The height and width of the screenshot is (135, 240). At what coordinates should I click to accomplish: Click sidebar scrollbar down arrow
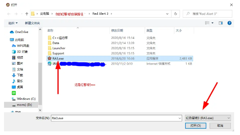(40, 110)
